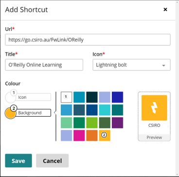Click the dialog's vertical scrollbar
Image resolution: width=179 pixels, height=177 pixels.
(x=177, y=88)
